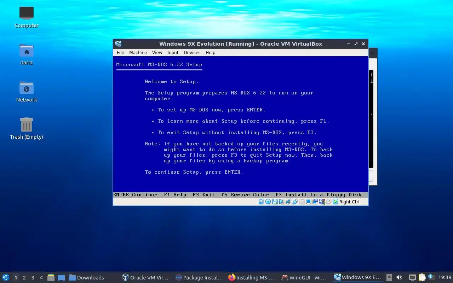Click the optical drive indicator icon
This screenshot has height=283, width=453.
tap(268, 202)
